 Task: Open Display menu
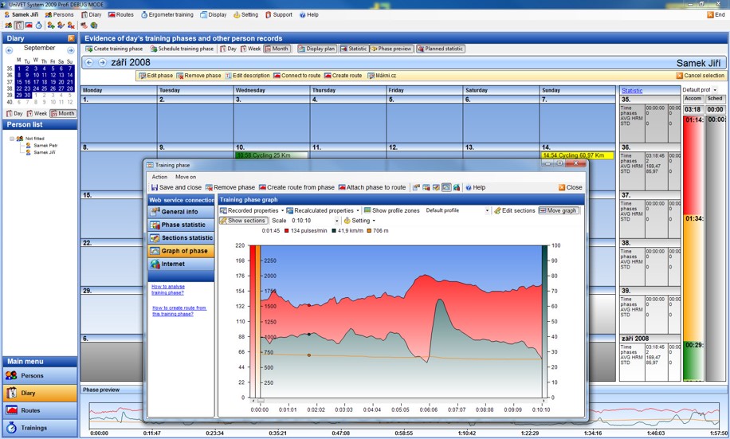coord(214,15)
